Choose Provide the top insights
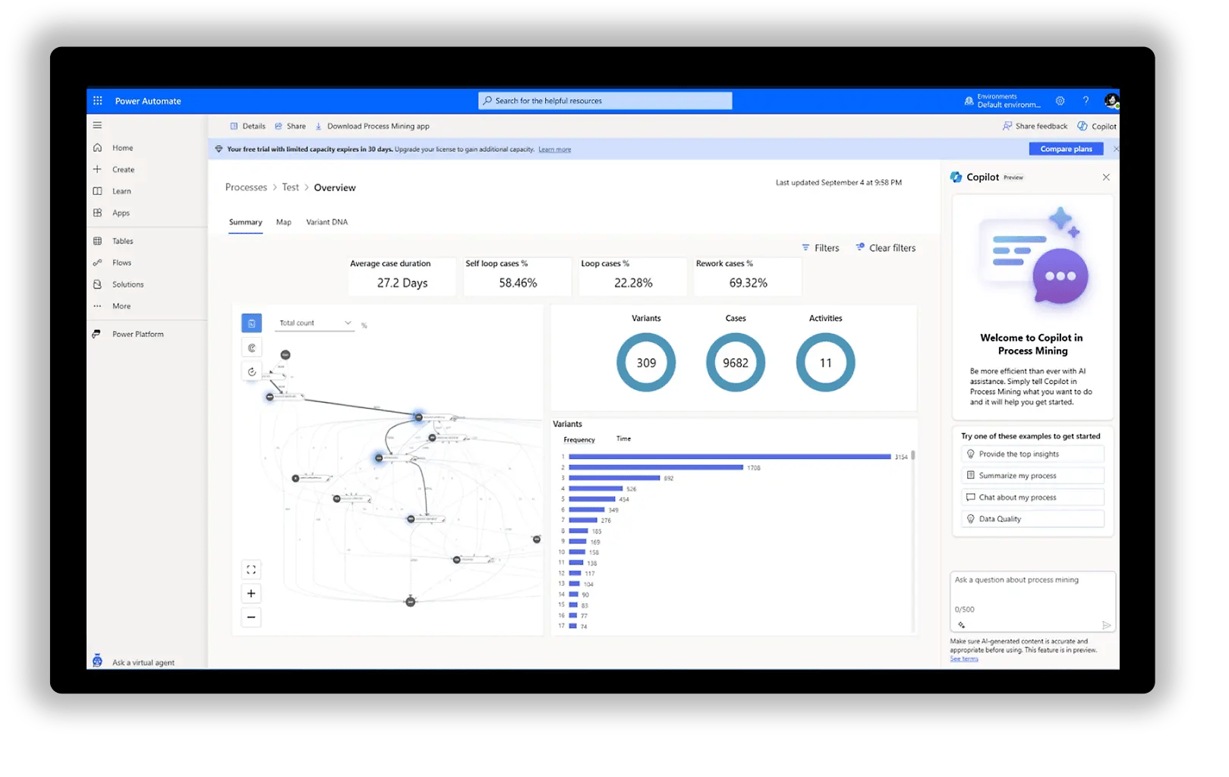 (x=1032, y=455)
